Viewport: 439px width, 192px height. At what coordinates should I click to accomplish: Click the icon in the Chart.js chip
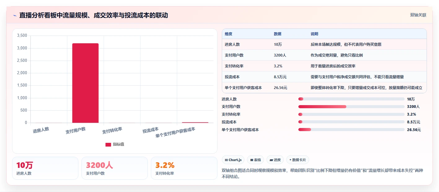[226, 160]
